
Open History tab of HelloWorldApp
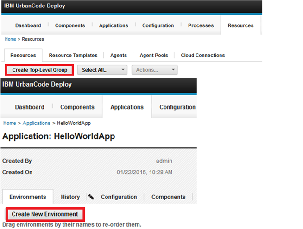70,197
